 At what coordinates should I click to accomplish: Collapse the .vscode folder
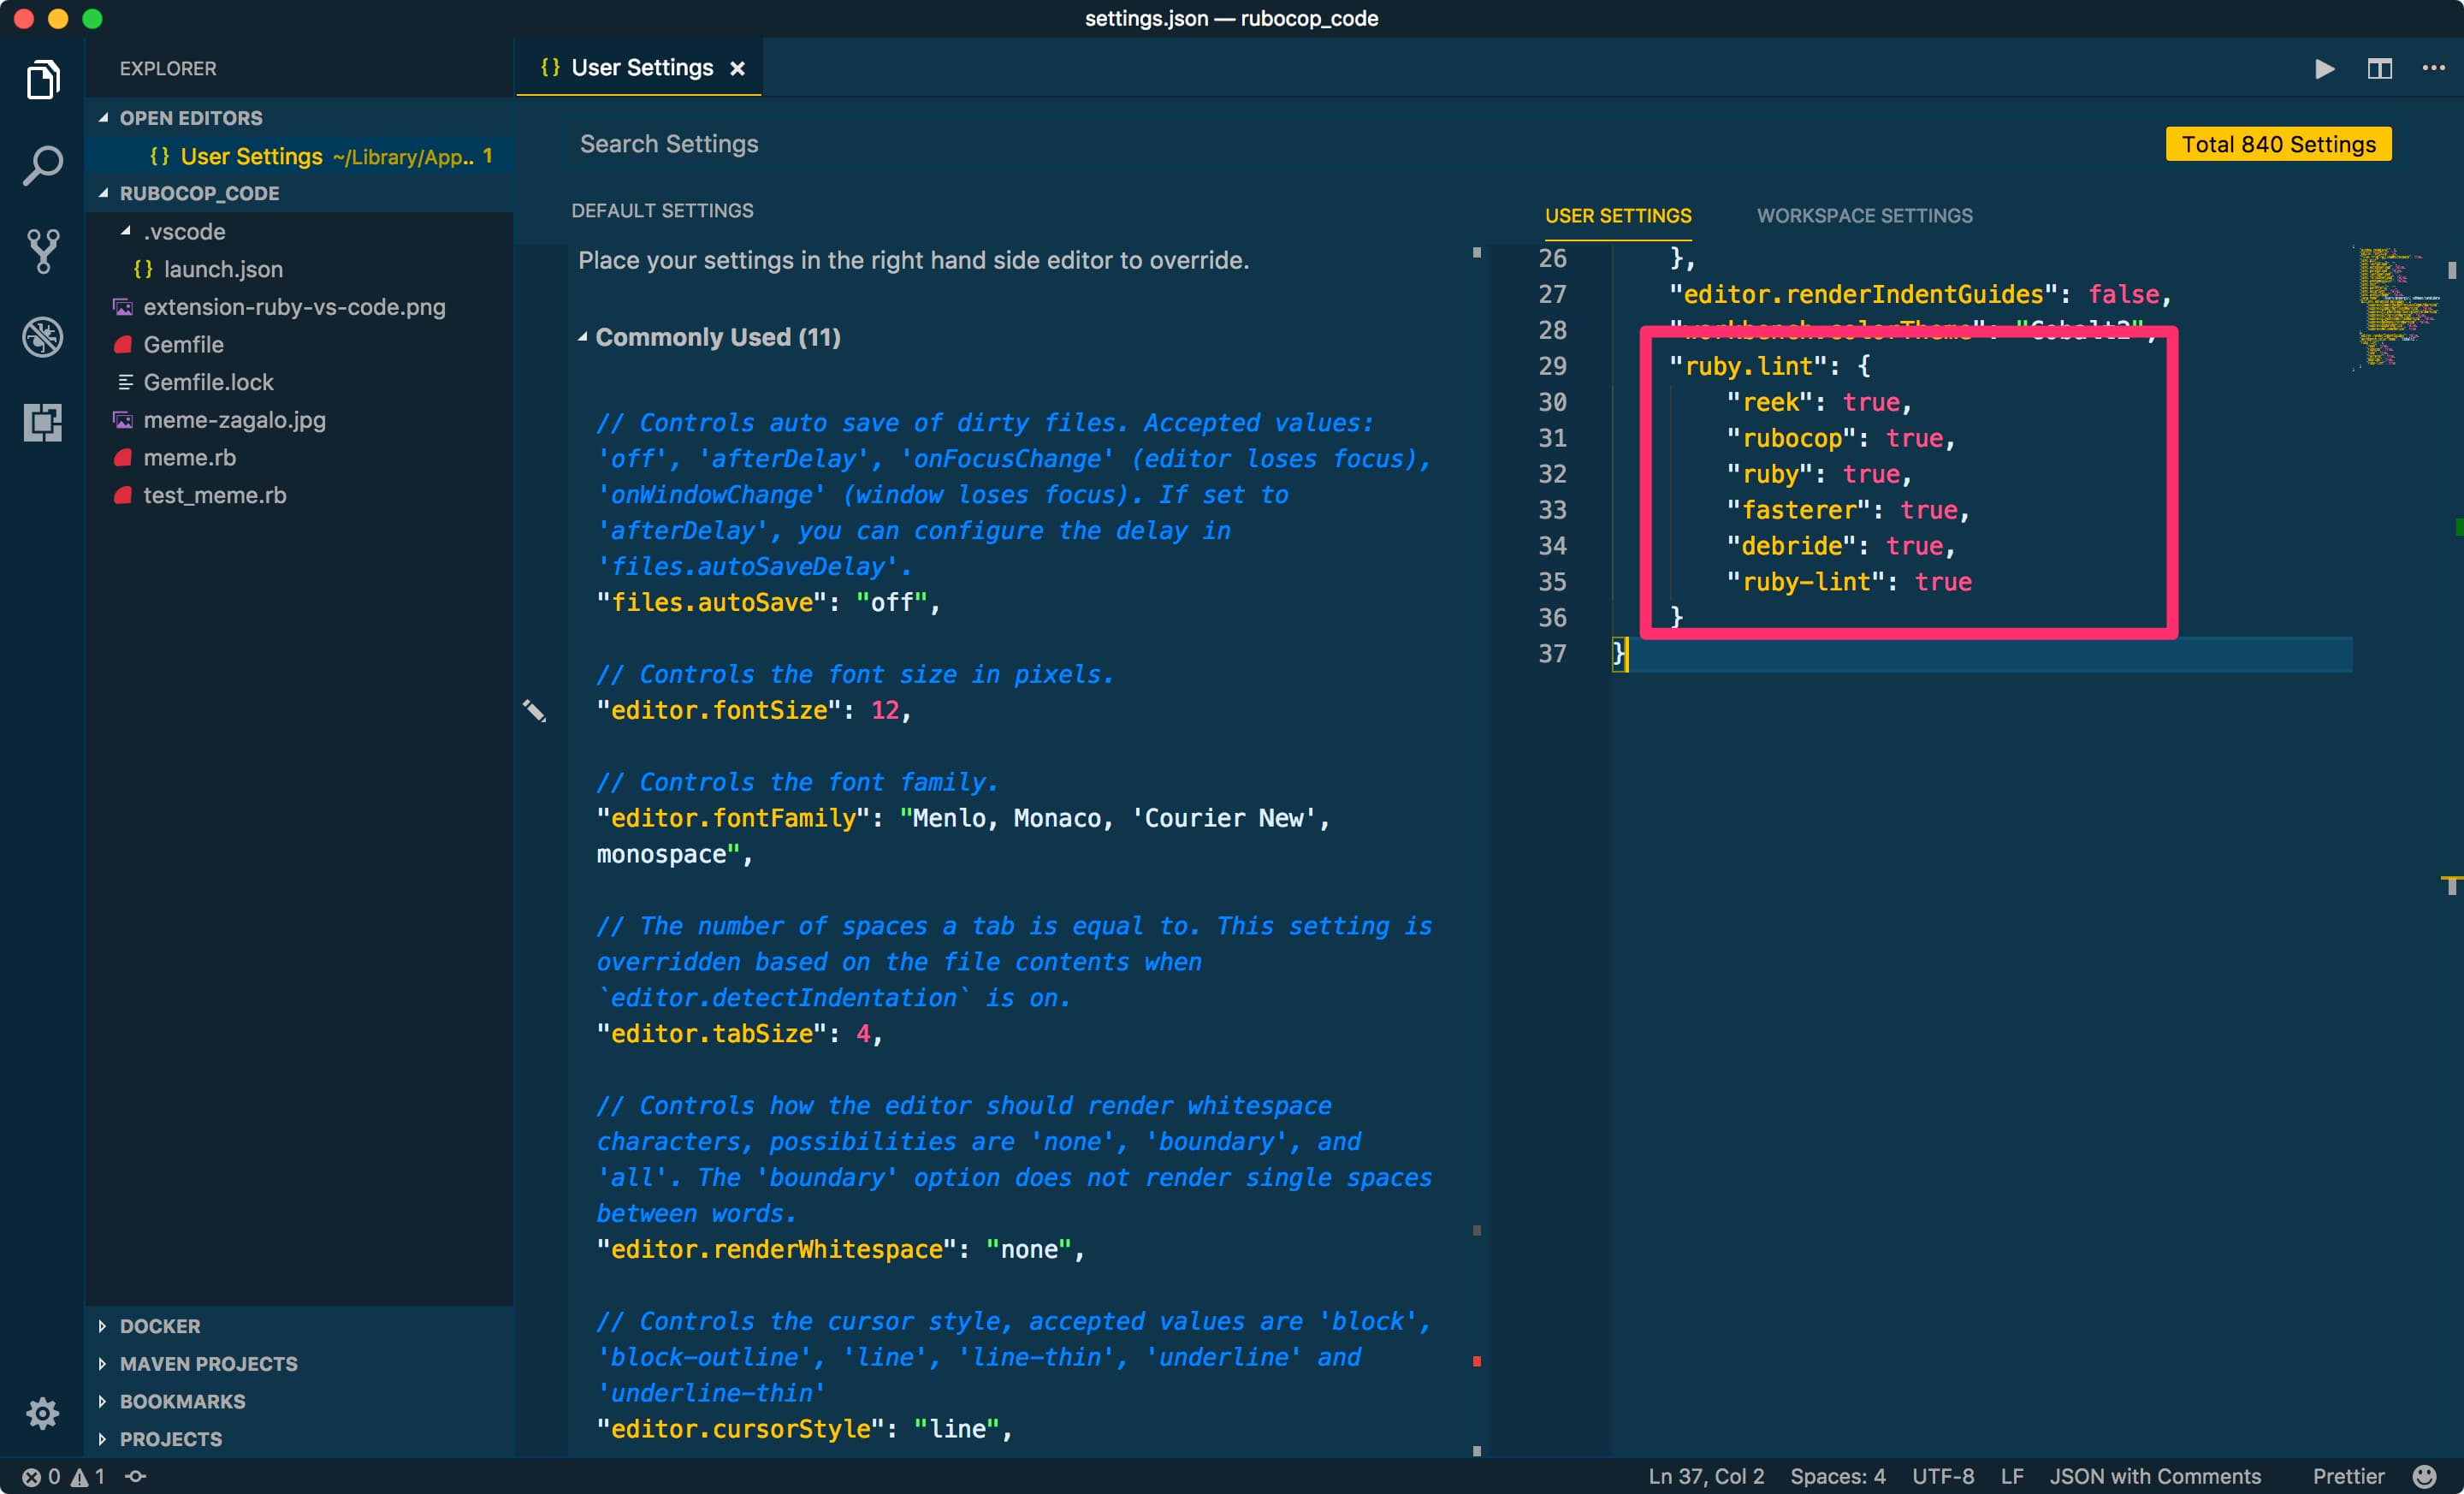126,231
